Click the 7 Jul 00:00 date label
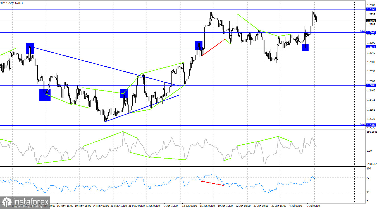Image resolution: width=377 pixels, height=209 pixels. (x=314, y=206)
